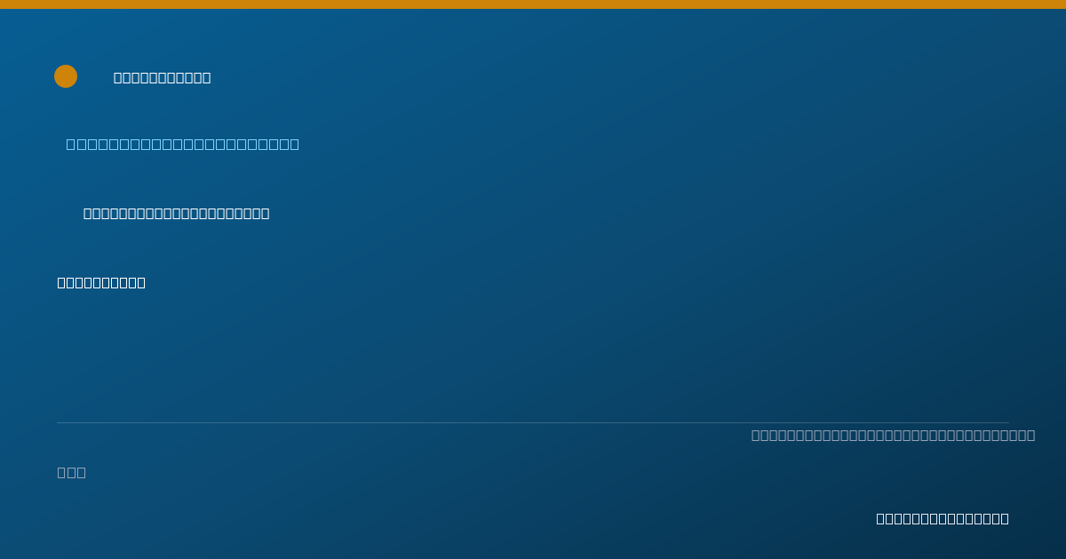Select the white title text beside orange circle
This screenshot has height=559, width=1066.
[x=163, y=77]
